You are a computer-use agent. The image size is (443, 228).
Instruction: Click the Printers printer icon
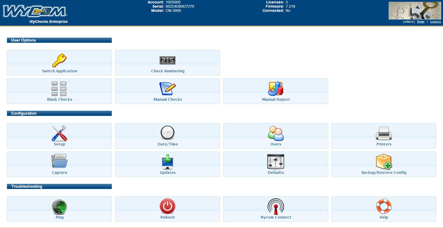384,133
